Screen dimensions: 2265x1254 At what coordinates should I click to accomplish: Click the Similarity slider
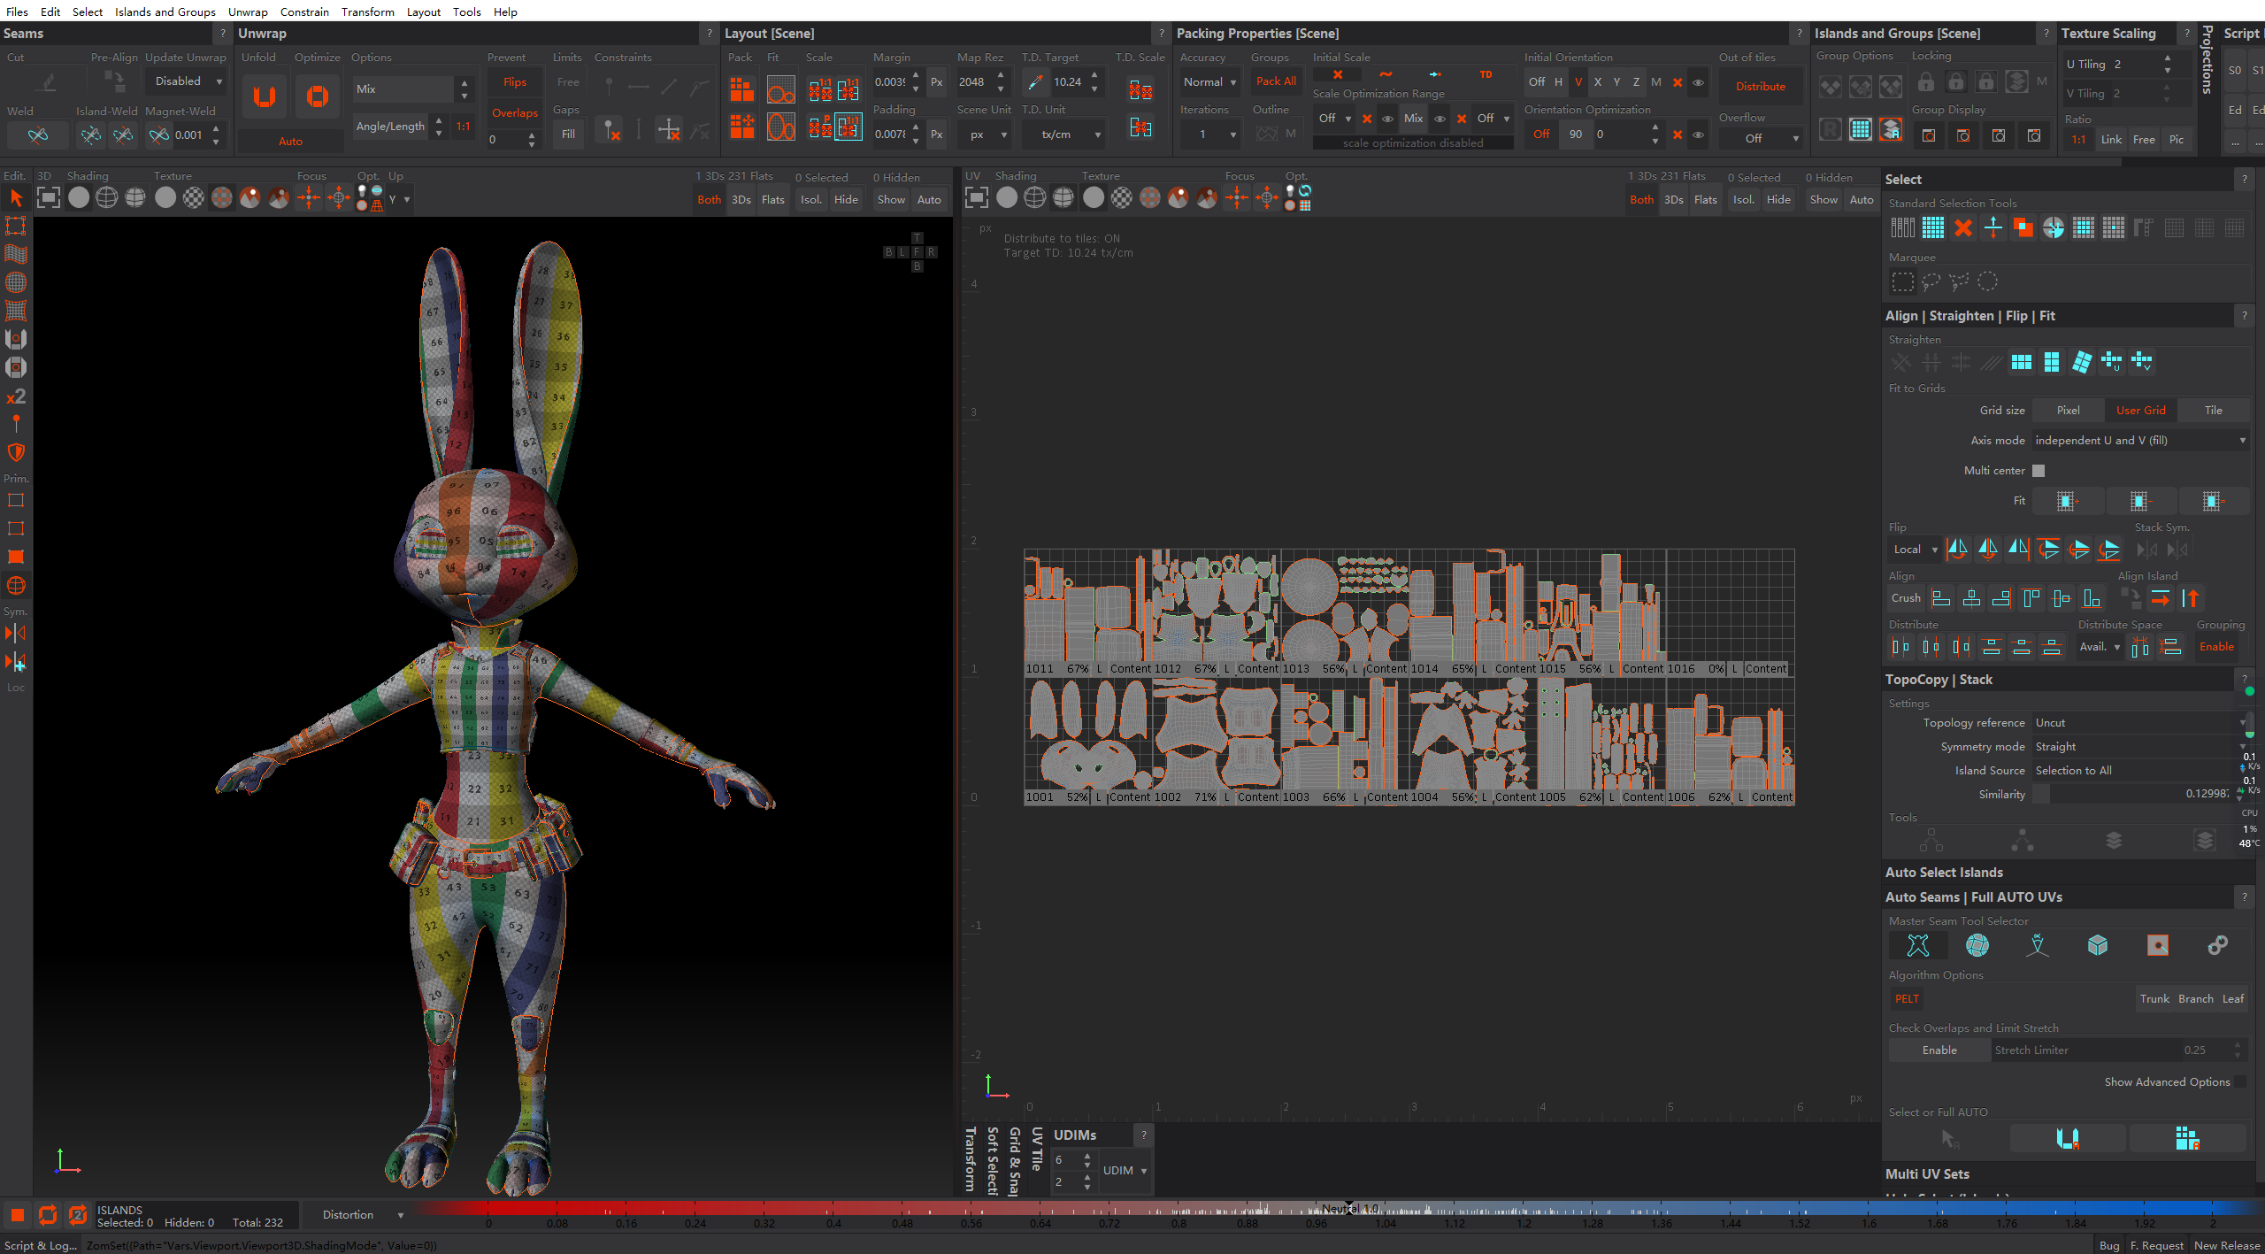tap(2132, 794)
